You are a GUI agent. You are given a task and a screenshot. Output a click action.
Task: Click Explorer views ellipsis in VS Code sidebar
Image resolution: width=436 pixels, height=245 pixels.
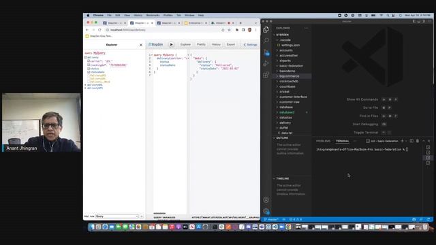[x=307, y=28]
